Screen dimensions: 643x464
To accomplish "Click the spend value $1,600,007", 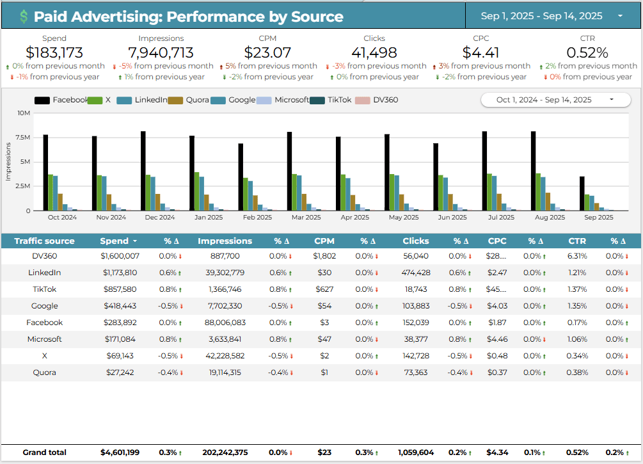I will [120, 256].
